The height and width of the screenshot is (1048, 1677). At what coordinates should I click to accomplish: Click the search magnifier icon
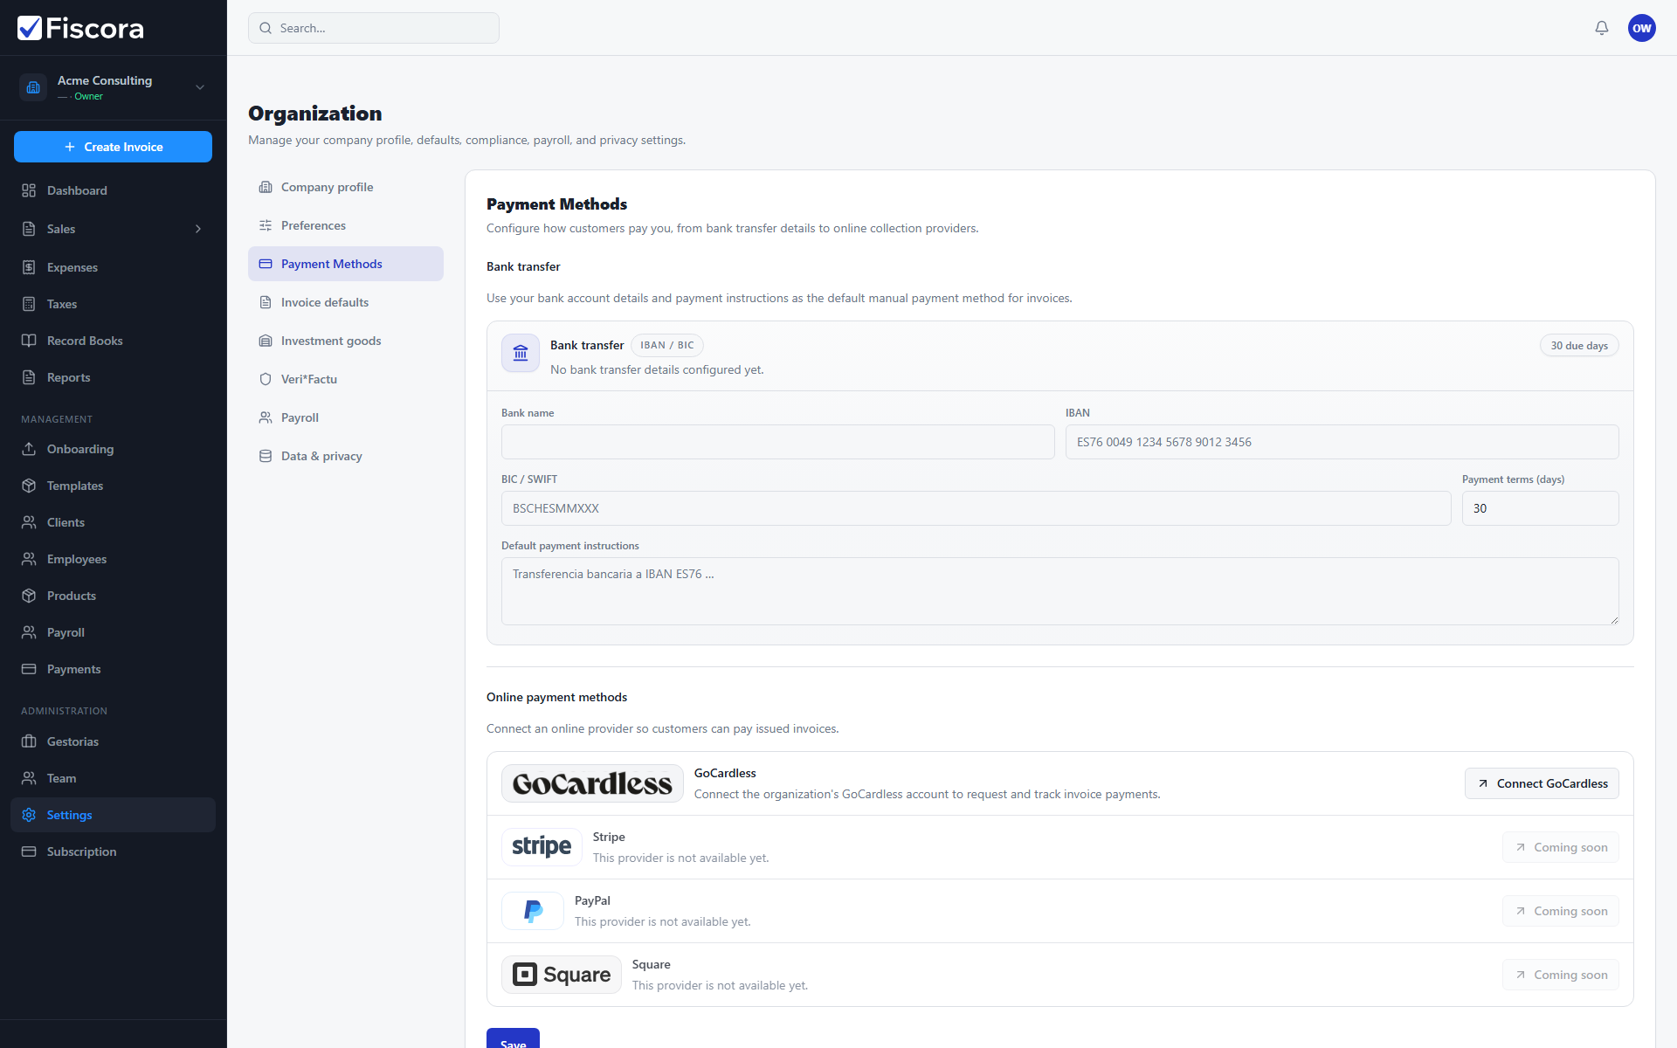266,28
